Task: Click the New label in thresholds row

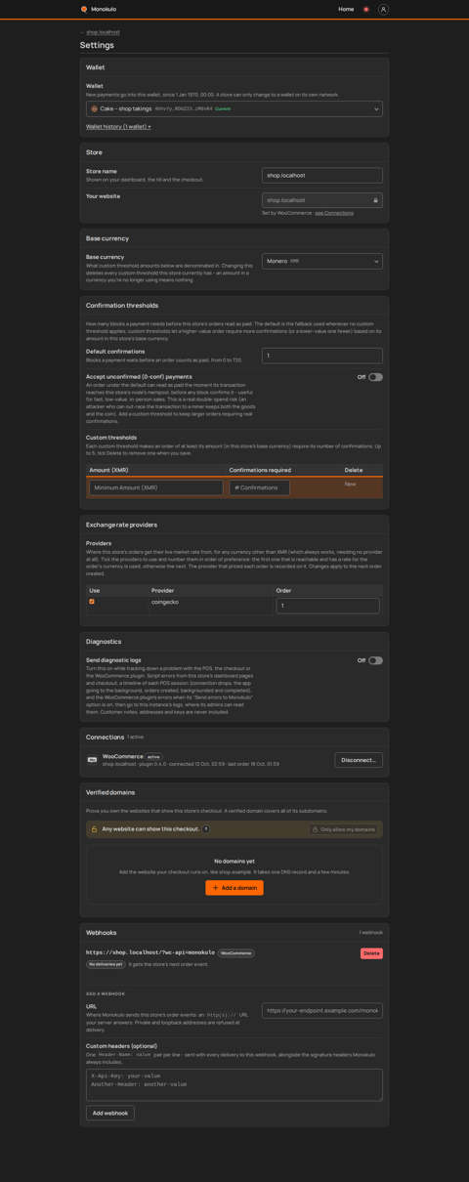Action: (350, 485)
